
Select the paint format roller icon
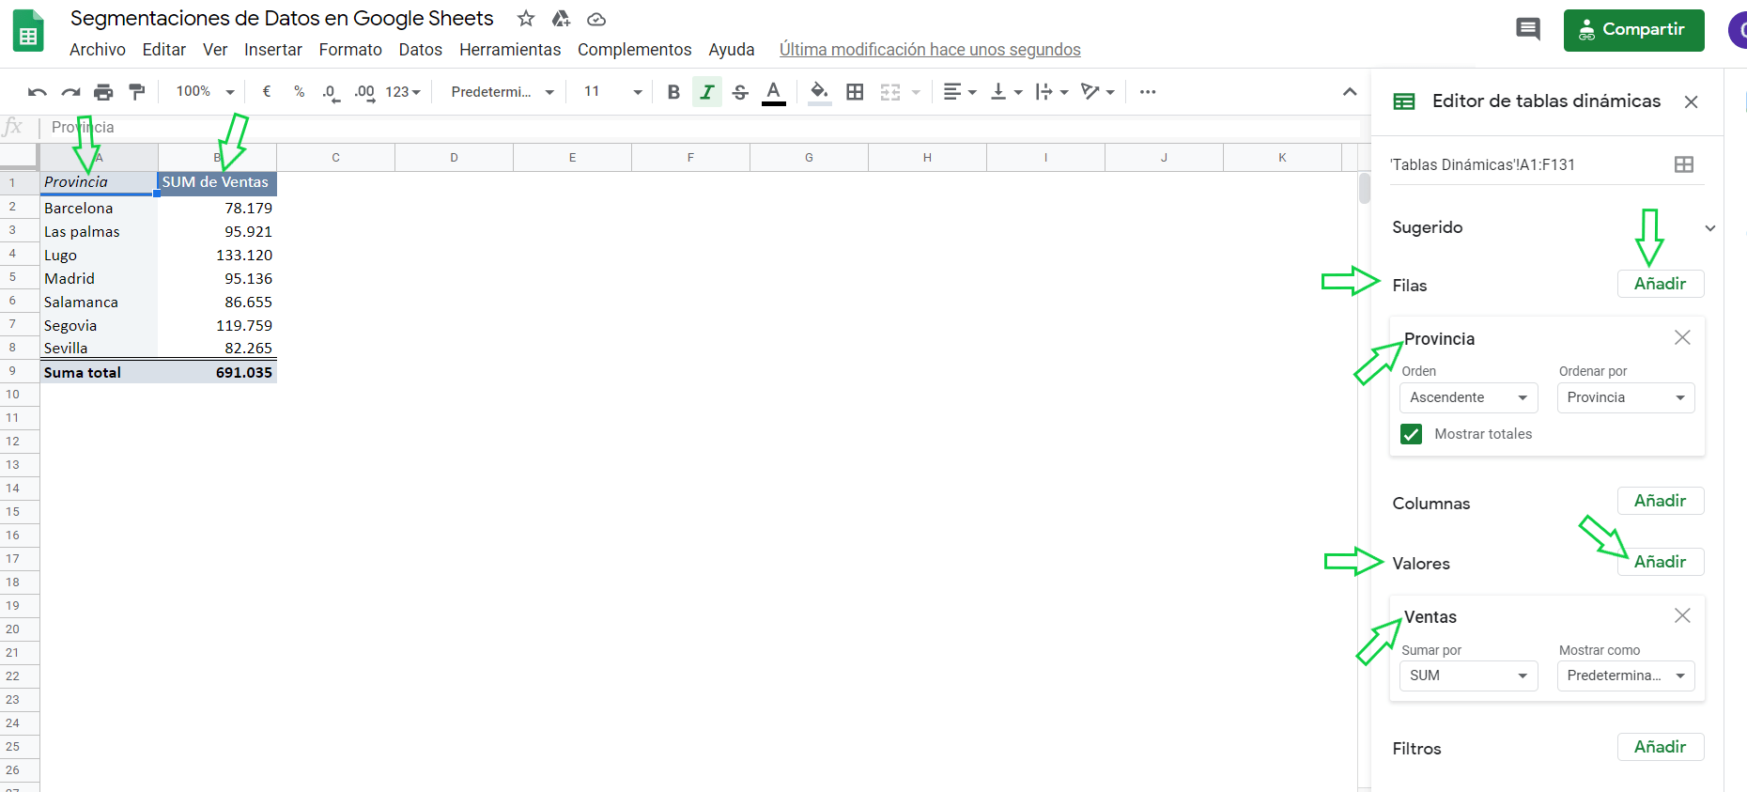(137, 92)
